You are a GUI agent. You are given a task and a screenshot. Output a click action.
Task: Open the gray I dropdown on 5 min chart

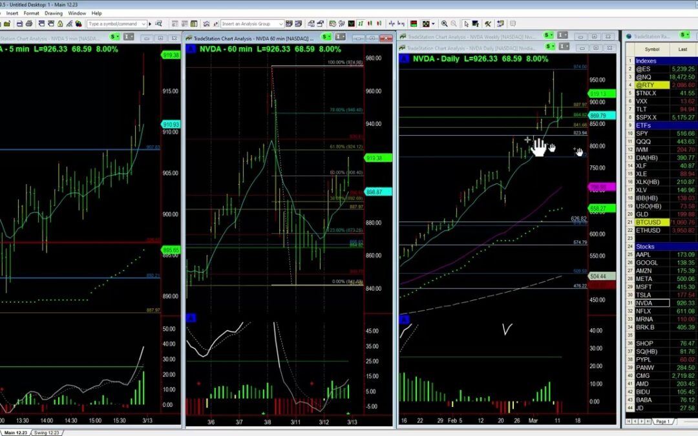[x=129, y=37]
